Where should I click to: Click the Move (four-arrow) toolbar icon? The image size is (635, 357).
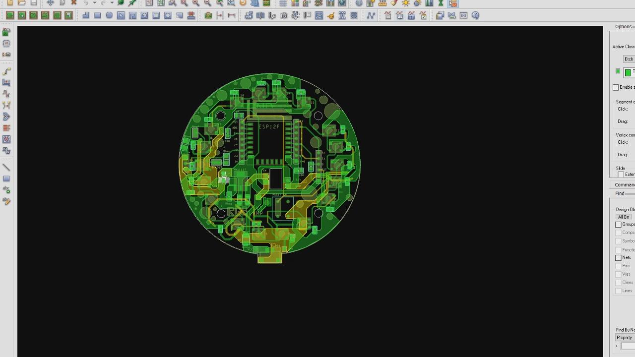click(50, 2)
